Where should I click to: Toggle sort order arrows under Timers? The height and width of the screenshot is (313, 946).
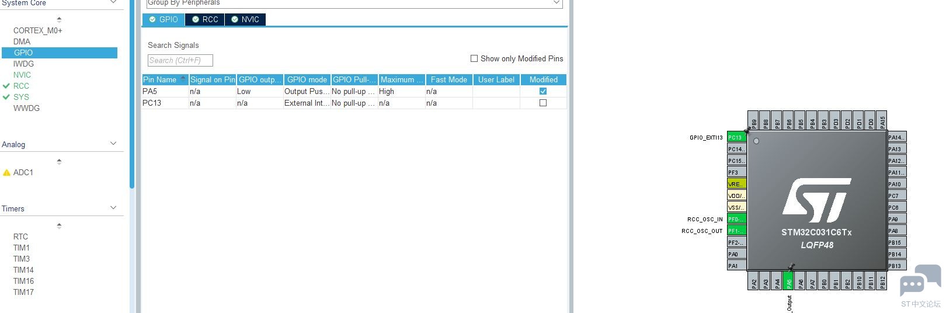[x=59, y=225]
